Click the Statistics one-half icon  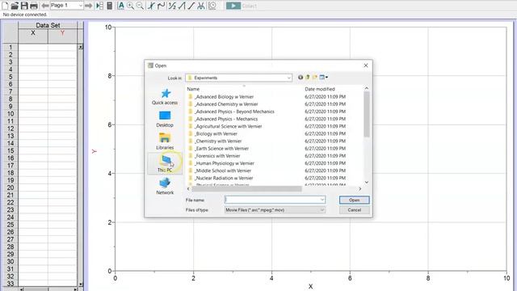[172, 6]
